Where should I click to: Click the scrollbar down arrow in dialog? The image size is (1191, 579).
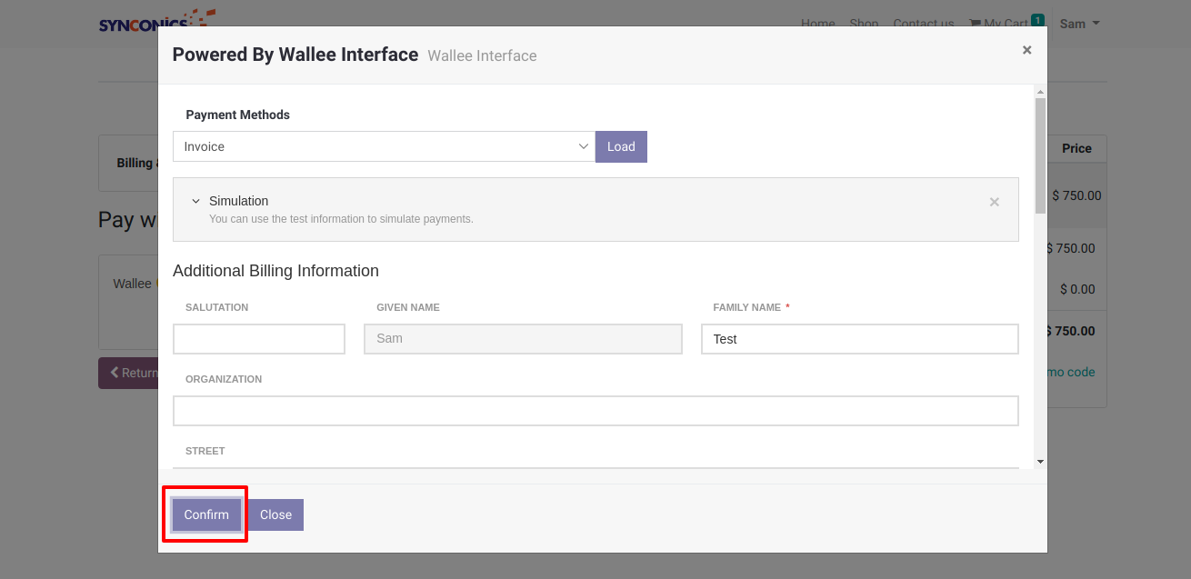tap(1040, 462)
